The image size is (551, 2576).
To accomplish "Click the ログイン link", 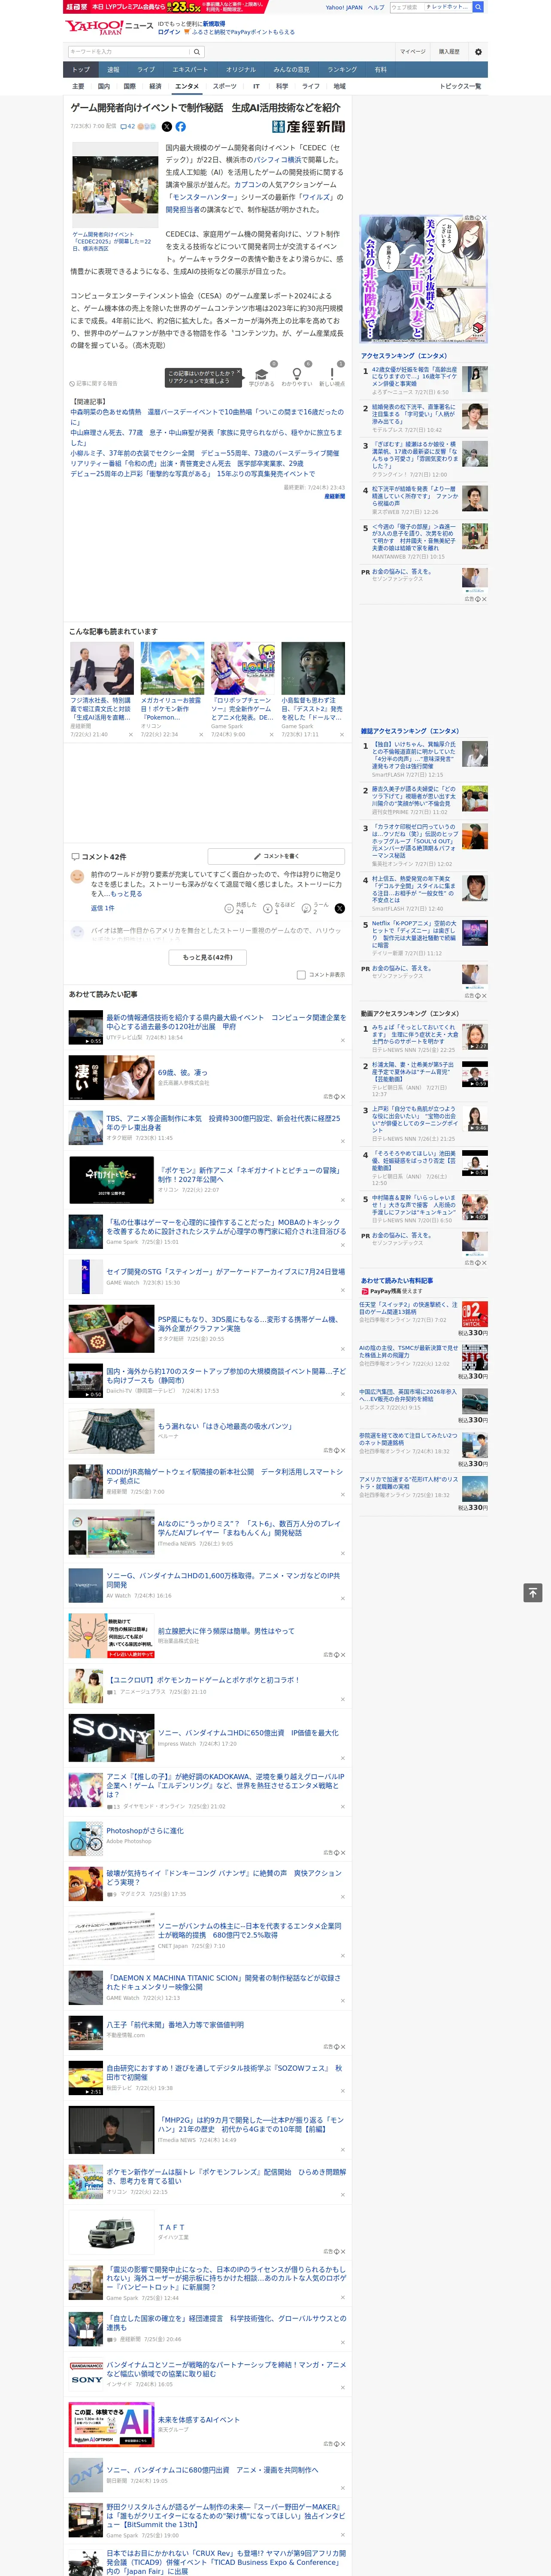I will pos(169,32).
